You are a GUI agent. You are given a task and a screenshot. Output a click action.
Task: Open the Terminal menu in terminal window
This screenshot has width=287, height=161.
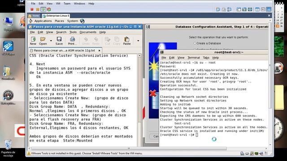[194, 58]
